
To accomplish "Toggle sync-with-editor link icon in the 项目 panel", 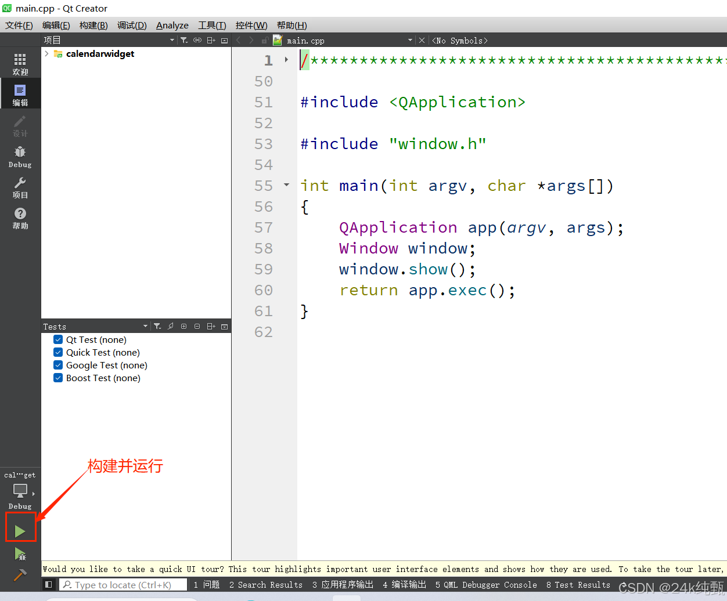I will (197, 40).
